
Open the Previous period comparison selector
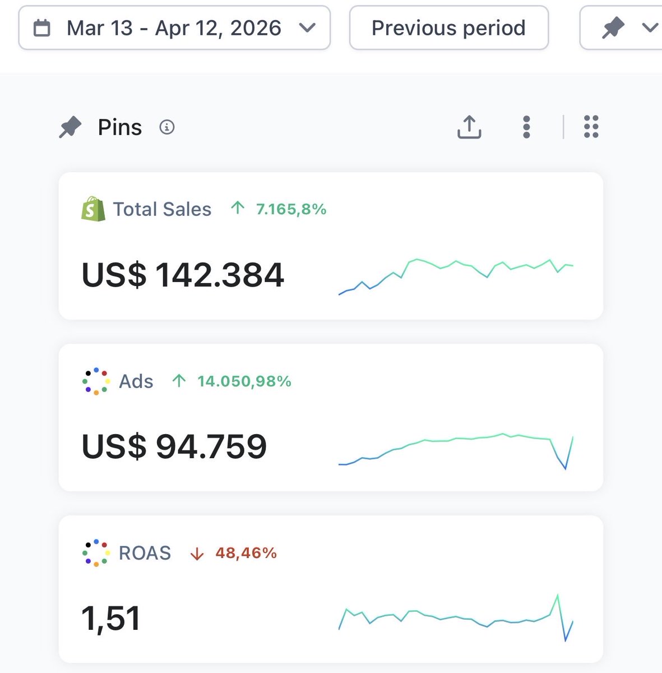[448, 28]
